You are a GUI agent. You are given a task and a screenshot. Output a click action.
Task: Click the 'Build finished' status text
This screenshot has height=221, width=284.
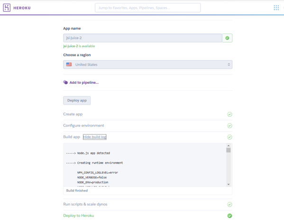tap(77, 190)
